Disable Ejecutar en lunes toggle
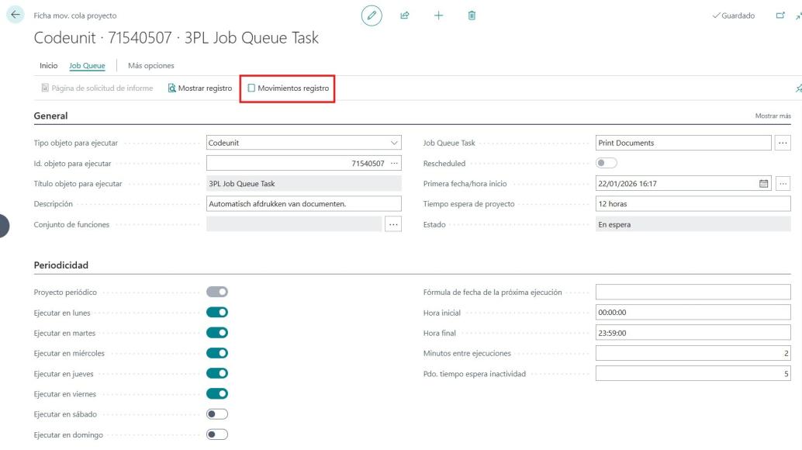This screenshot has height=450, width=802. coord(217,312)
